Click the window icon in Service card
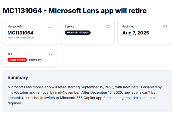Screen dimensions: 175x113 pos(108,26)
